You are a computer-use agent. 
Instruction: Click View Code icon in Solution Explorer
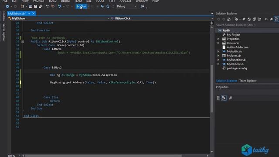pos(266,19)
